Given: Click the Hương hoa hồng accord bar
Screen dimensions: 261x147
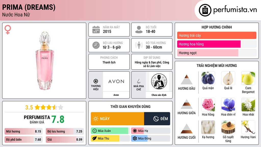Looking at the screenshot, I should tap(217, 44).
